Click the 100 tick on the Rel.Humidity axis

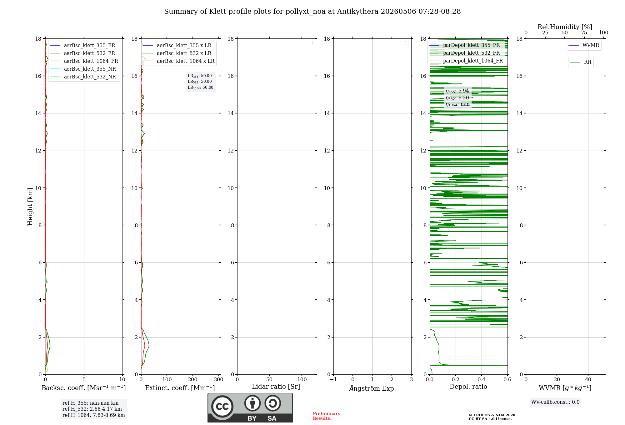[x=603, y=33]
